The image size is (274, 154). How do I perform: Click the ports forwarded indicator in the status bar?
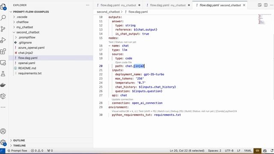50,151
